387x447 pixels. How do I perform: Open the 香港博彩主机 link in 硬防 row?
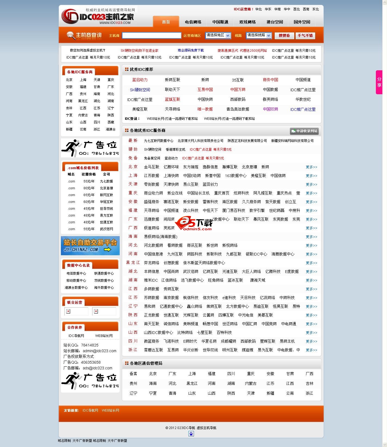pos(175,150)
